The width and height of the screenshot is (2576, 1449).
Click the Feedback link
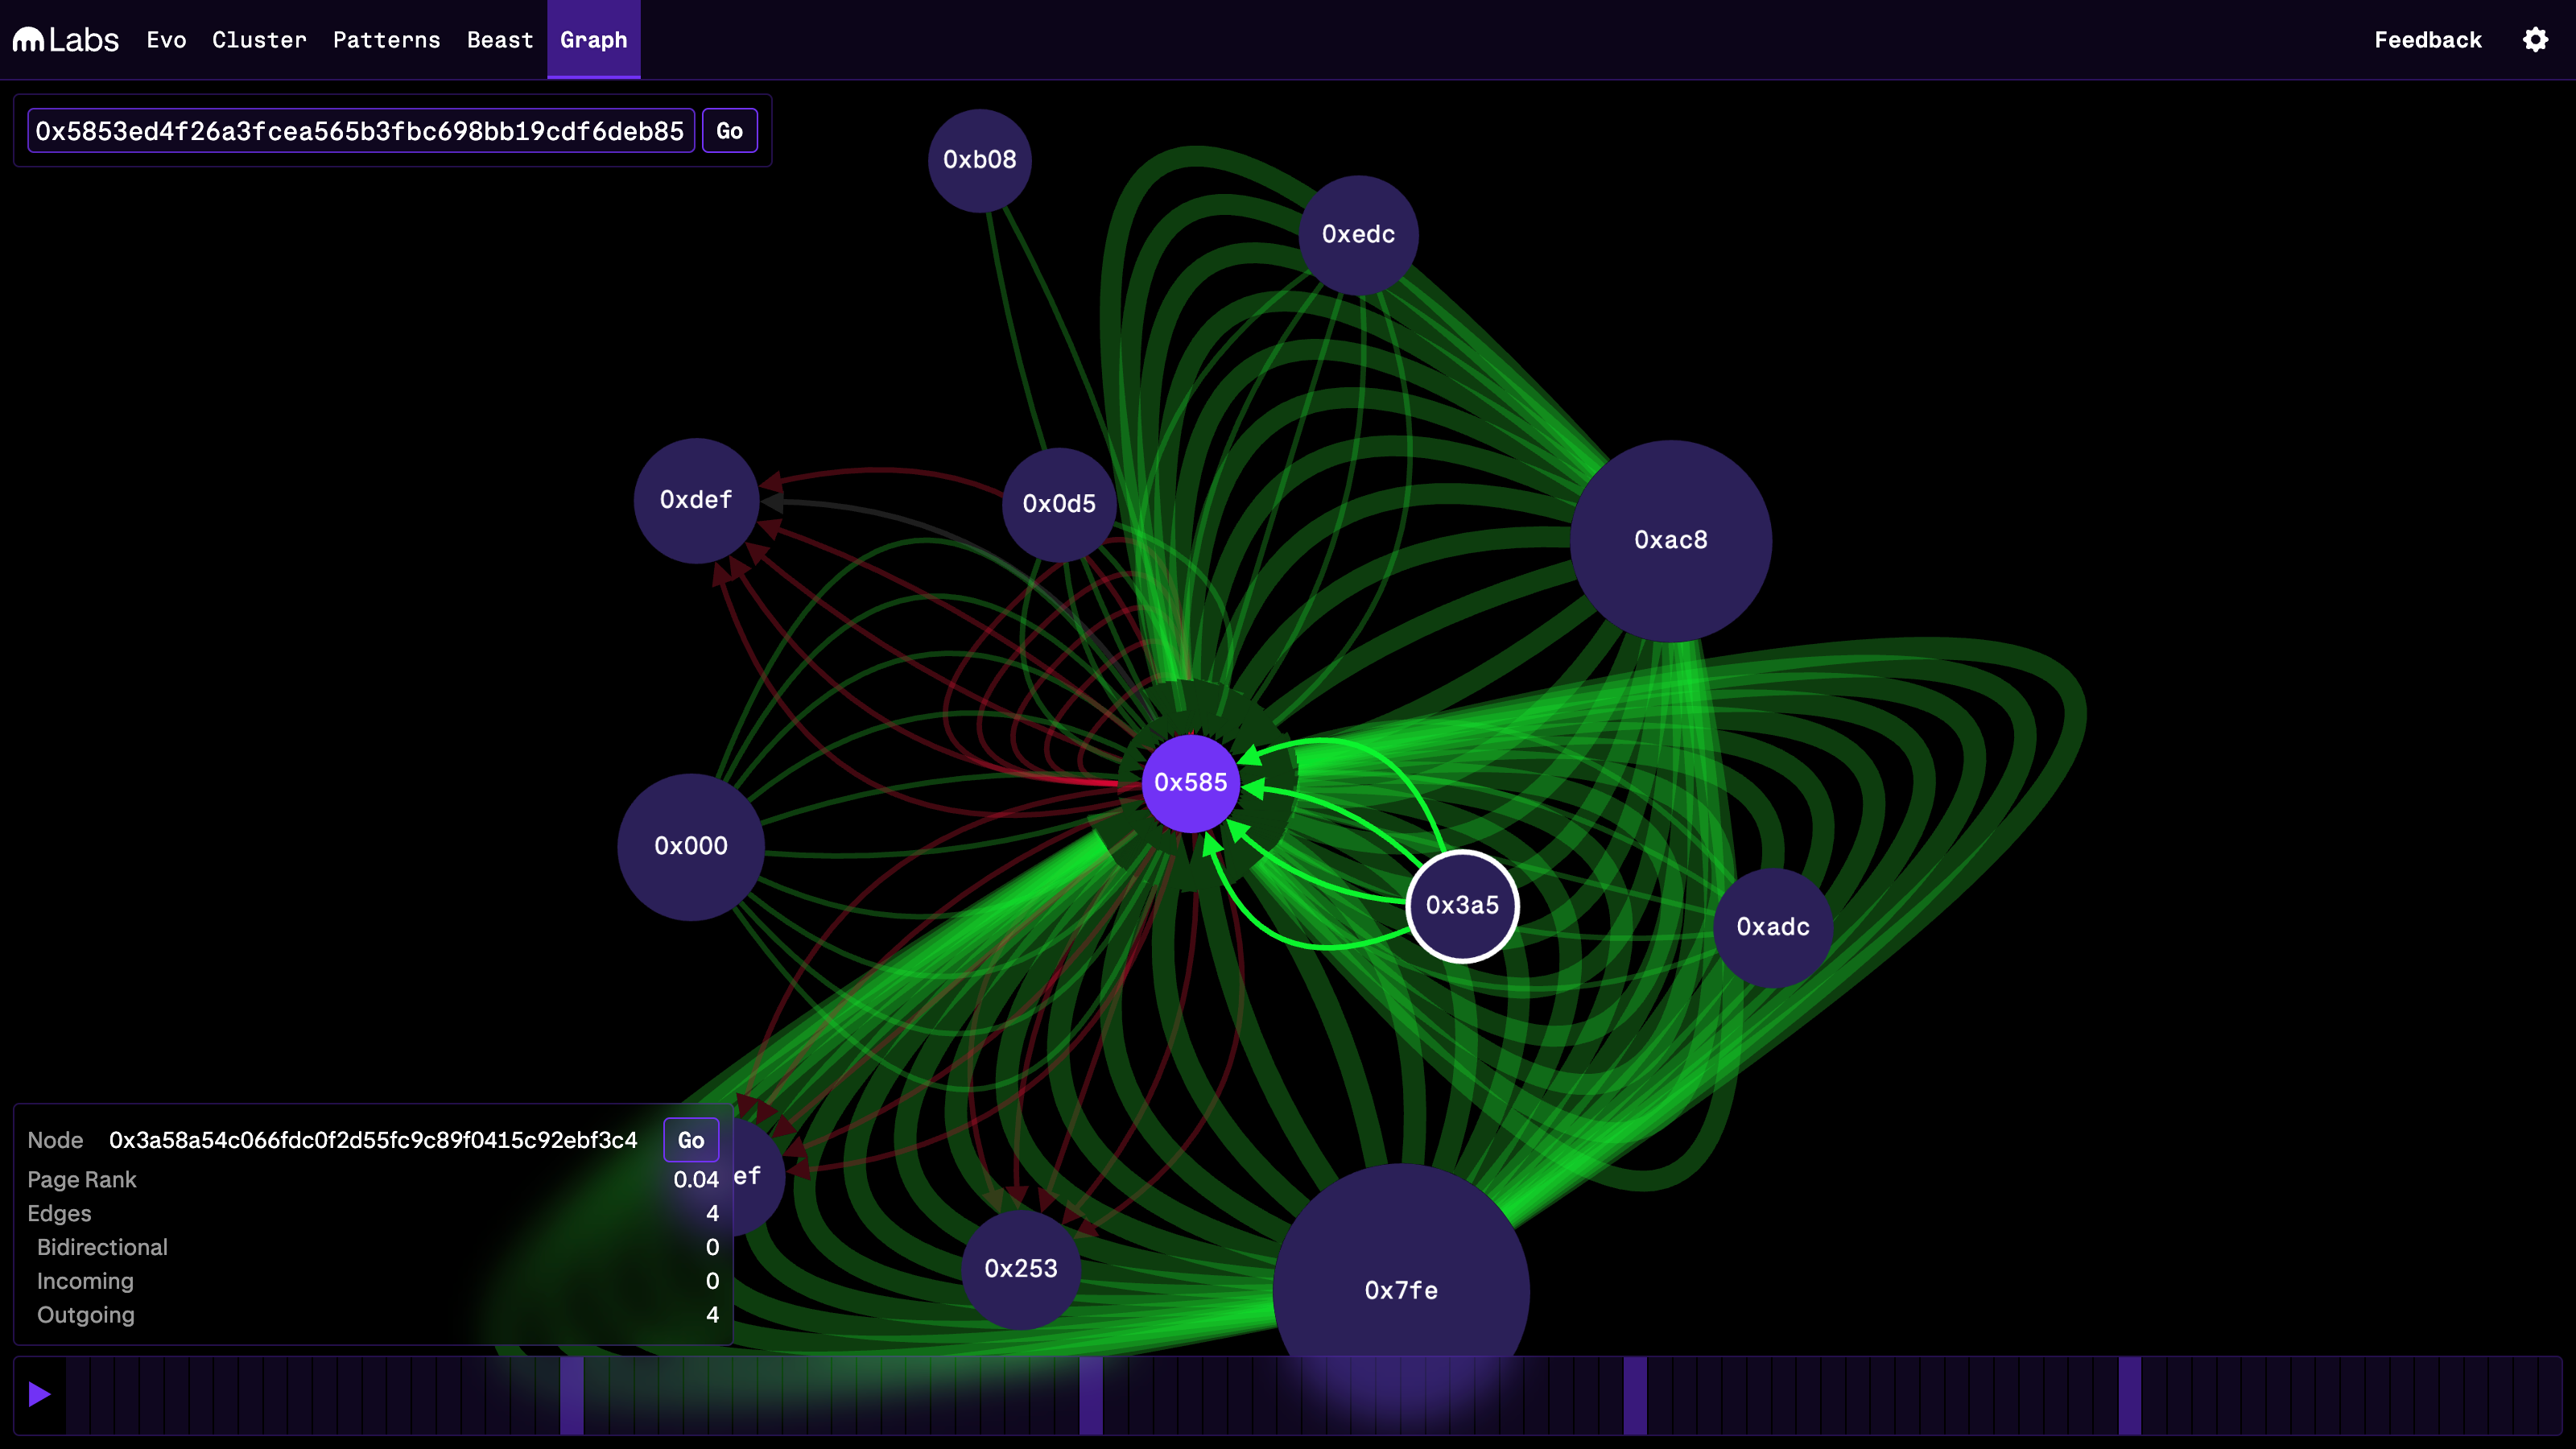pos(2427,40)
